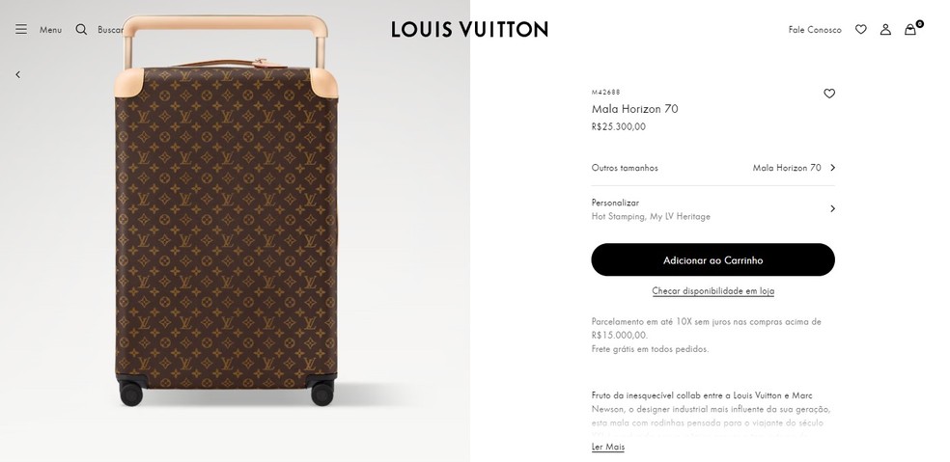Open the hamburger Menu icon
Viewport: 950px width, 462px height.
[x=21, y=30]
